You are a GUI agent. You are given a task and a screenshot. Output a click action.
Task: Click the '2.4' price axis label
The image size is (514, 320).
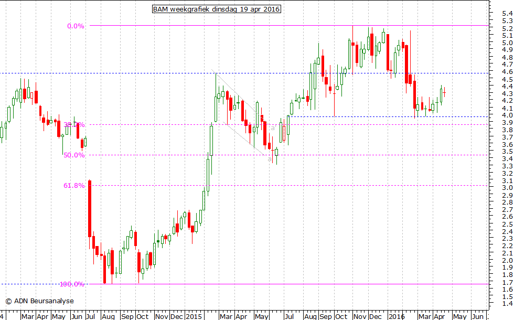click(x=507, y=231)
